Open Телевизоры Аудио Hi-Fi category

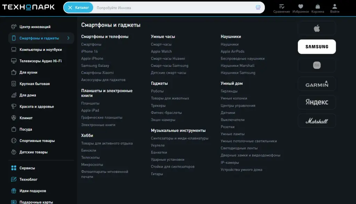click(41, 61)
